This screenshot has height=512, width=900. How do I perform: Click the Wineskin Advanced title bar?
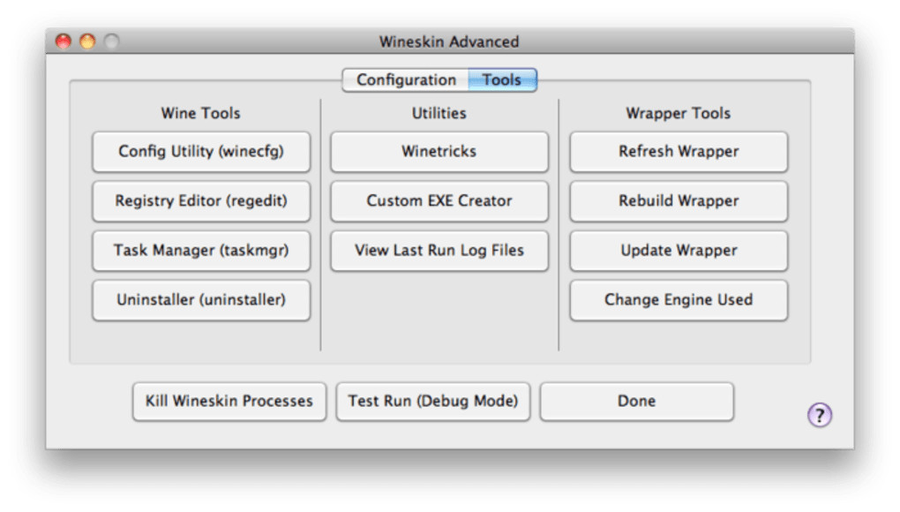coord(449,41)
